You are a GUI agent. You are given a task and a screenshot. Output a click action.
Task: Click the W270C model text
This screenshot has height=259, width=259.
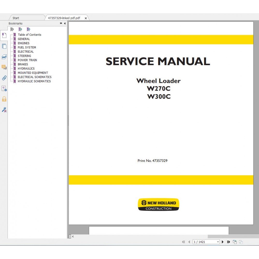(159, 89)
